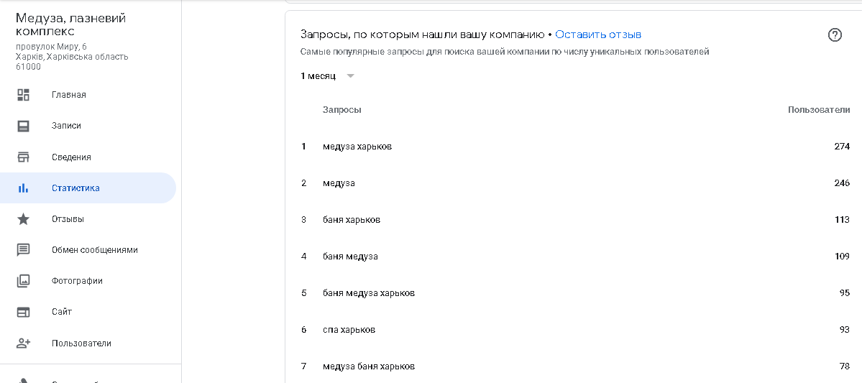Open the Оставить отзыв link
This screenshot has height=383, width=862.
[598, 34]
